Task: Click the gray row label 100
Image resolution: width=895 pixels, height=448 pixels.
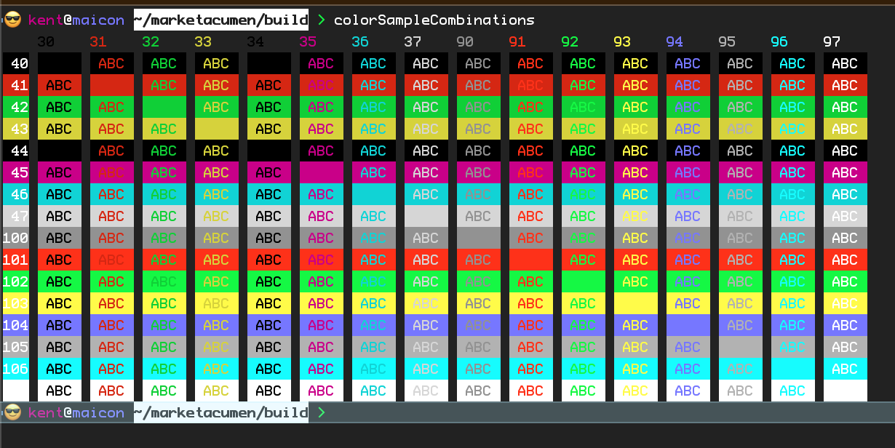Action: pyautogui.click(x=15, y=238)
